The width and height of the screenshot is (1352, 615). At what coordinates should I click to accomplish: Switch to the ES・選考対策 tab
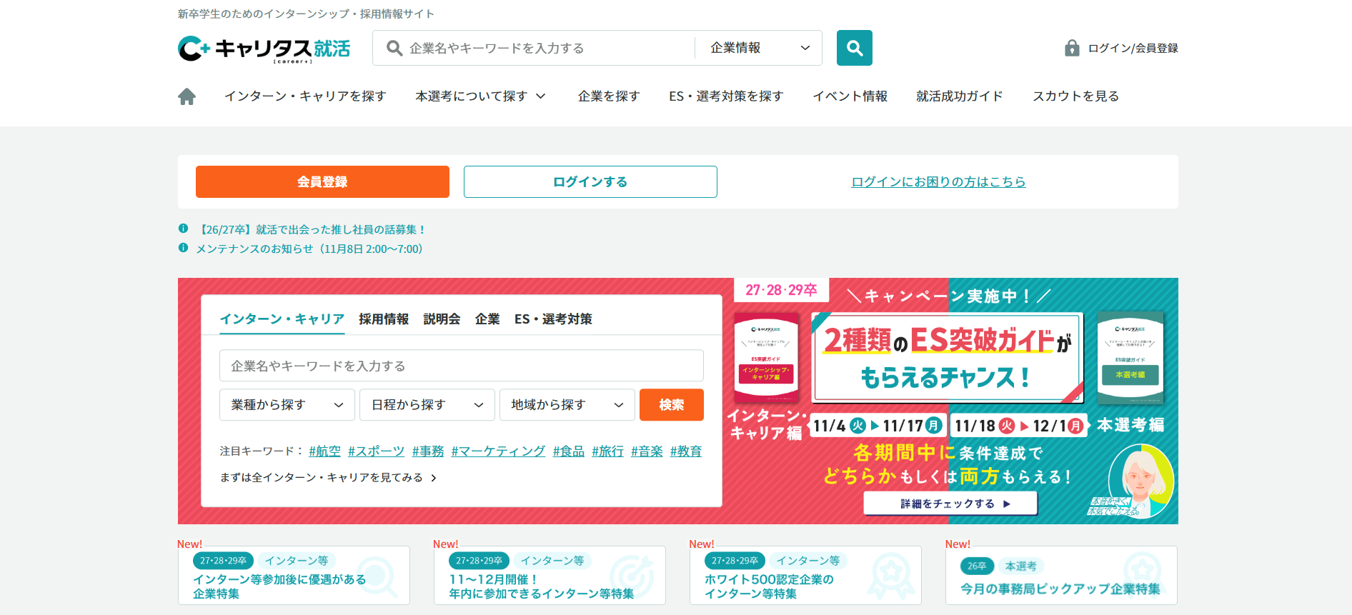(x=553, y=319)
